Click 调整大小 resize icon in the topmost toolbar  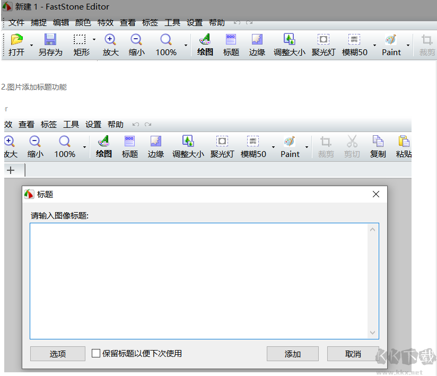pos(289,40)
